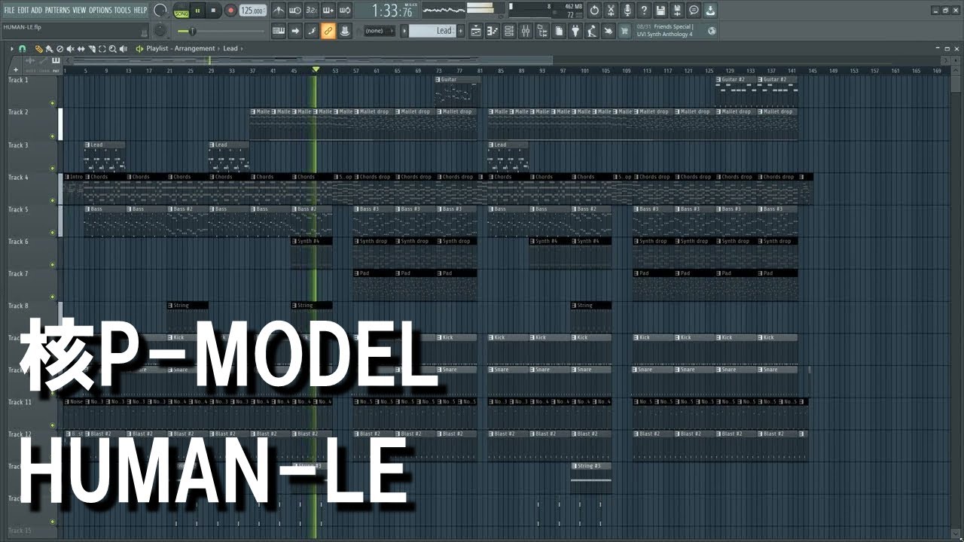The image size is (964, 542).
Task: Click the master pitch knob
Action: pos(160,31)
